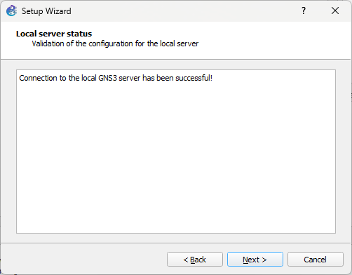Viewport: 352px width, 275px height.
Task: Click the word 'successful!' in the message
Action: pos(194,78)
